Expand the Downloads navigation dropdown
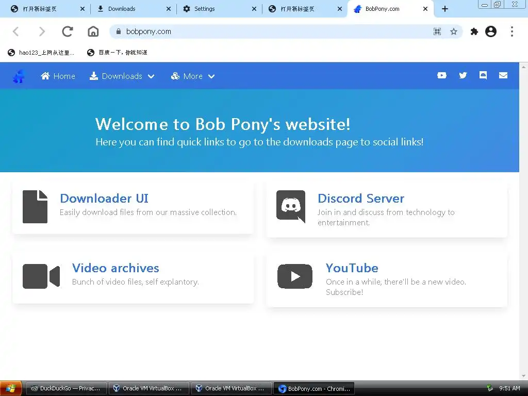 (122, 76)
